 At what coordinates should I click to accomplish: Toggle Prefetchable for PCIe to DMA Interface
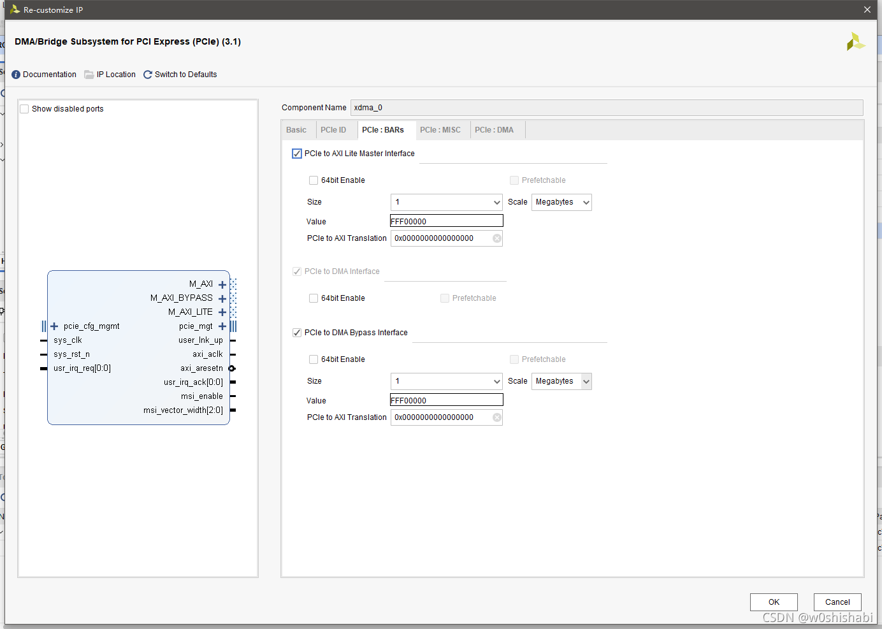click(x=445, y=298)
